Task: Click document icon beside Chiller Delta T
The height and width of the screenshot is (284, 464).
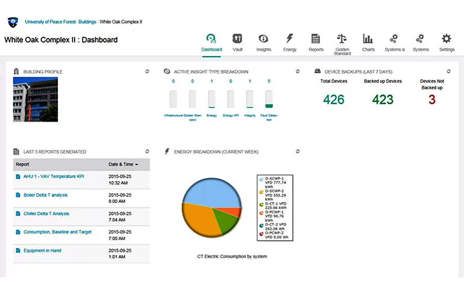Action: (x=18, y=213)
